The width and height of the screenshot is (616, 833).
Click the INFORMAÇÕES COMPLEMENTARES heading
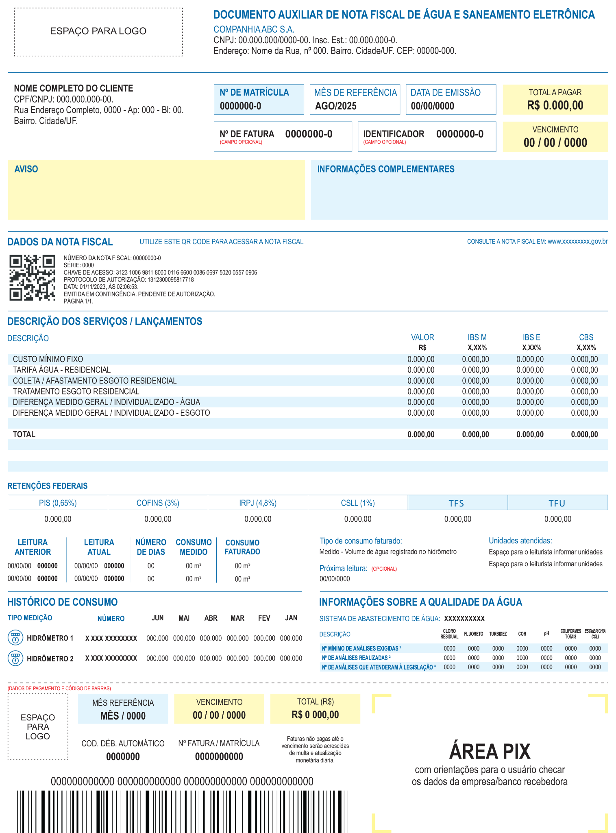coord(386,169)
